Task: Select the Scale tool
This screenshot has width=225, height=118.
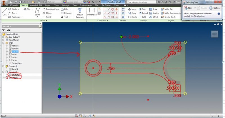Action: [x=153, y=9]
